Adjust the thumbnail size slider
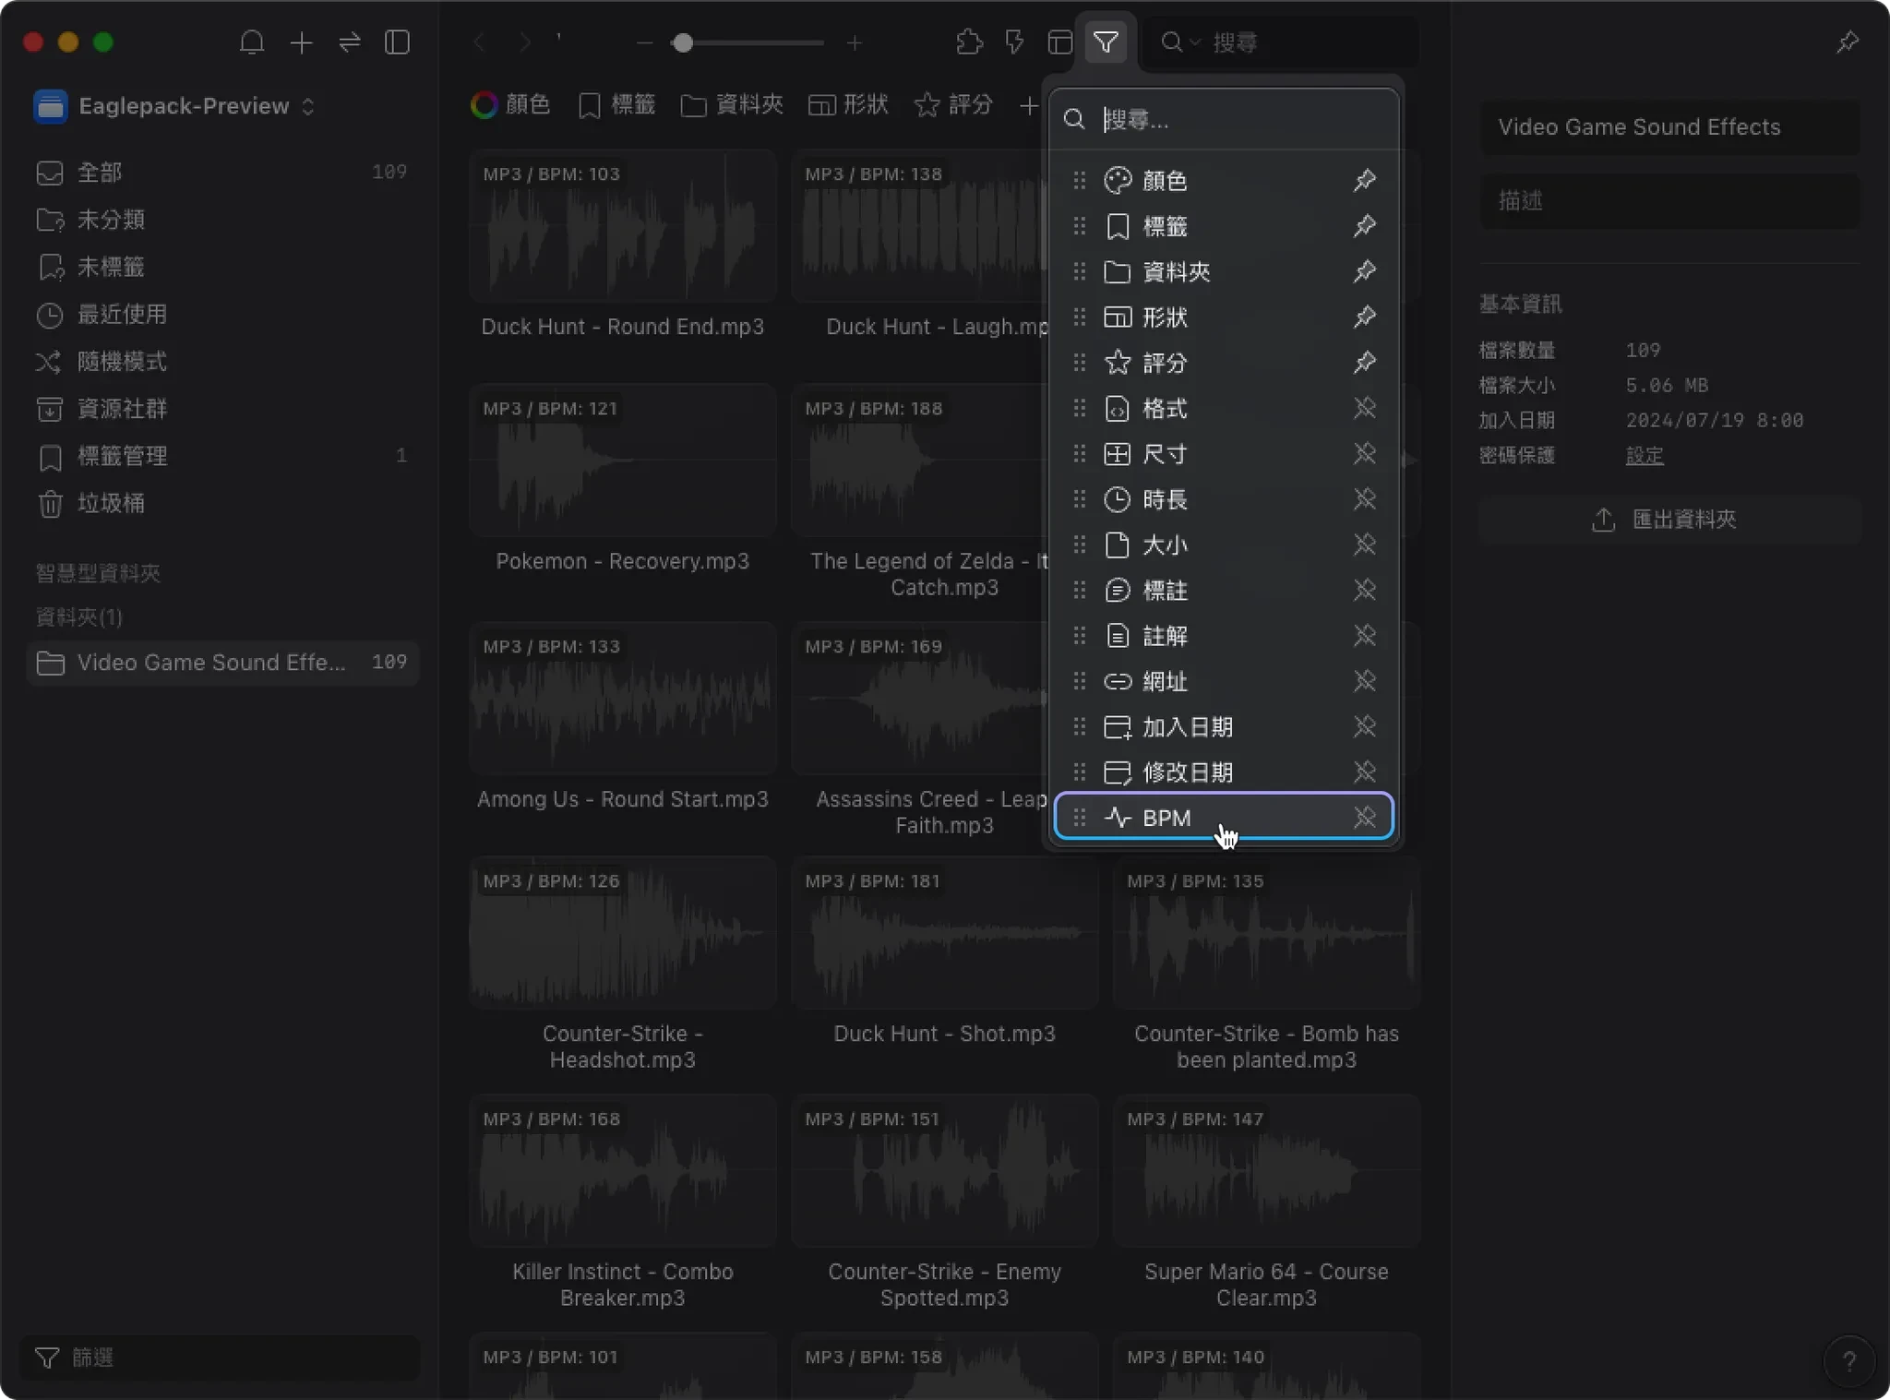The image size is (1890, 1400). click(x=683, y=43)
